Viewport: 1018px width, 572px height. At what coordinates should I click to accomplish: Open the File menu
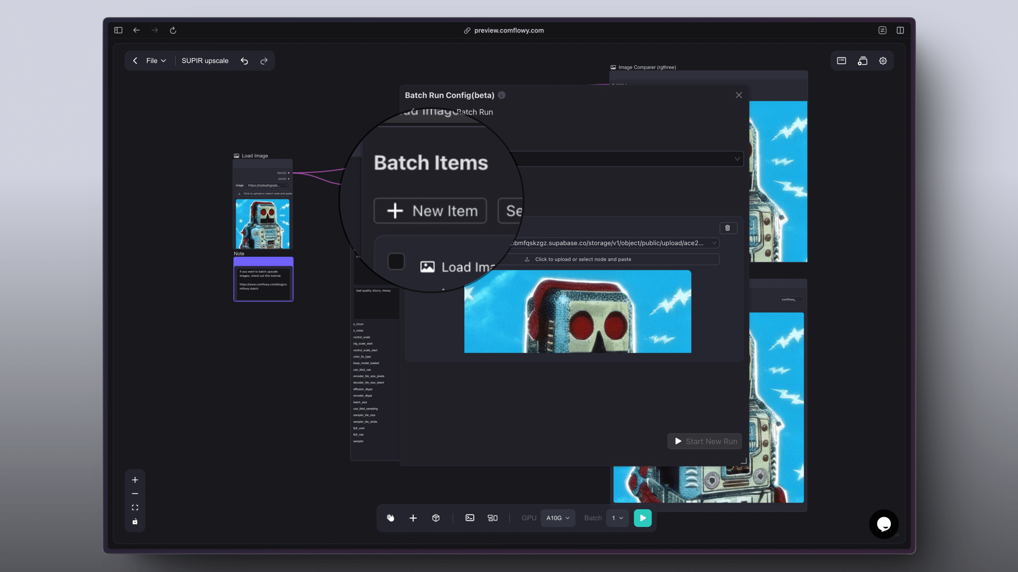pos(156,61)
